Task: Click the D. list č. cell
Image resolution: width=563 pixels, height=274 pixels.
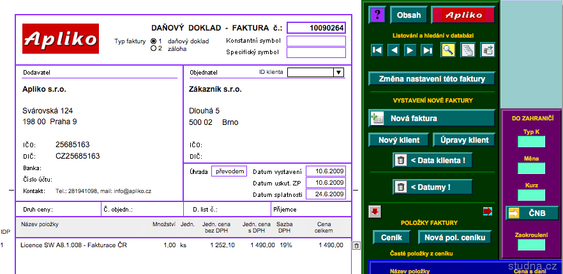Action: pos(227,209)
